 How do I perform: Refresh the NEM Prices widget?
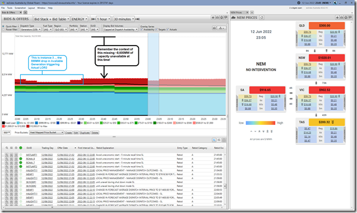click(x=262, y=18)
